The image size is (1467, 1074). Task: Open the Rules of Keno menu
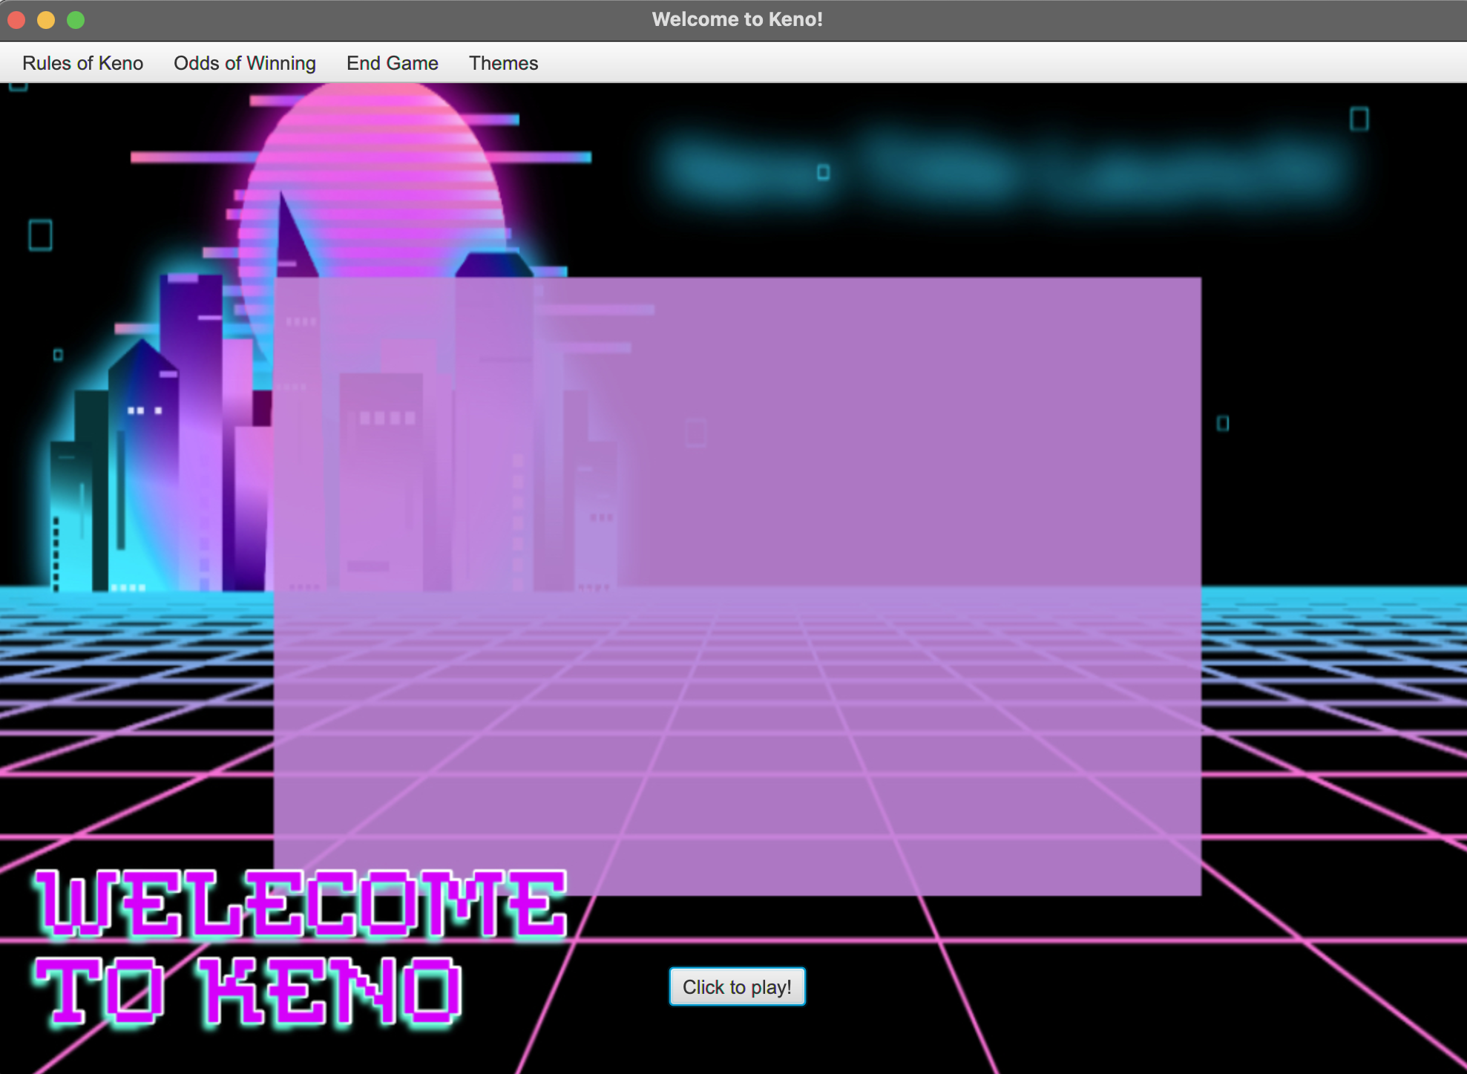tap(82, 63)
